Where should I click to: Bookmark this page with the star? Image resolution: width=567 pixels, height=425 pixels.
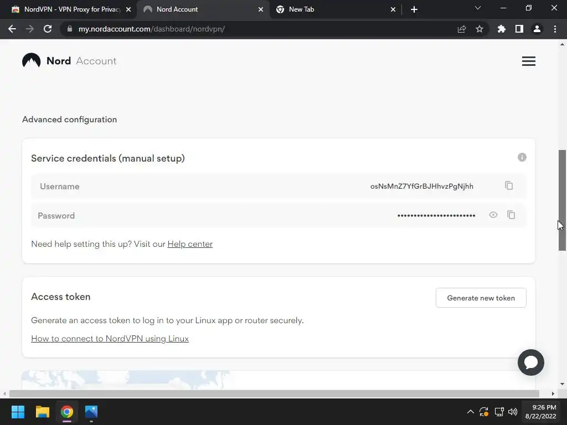point(480,29)
